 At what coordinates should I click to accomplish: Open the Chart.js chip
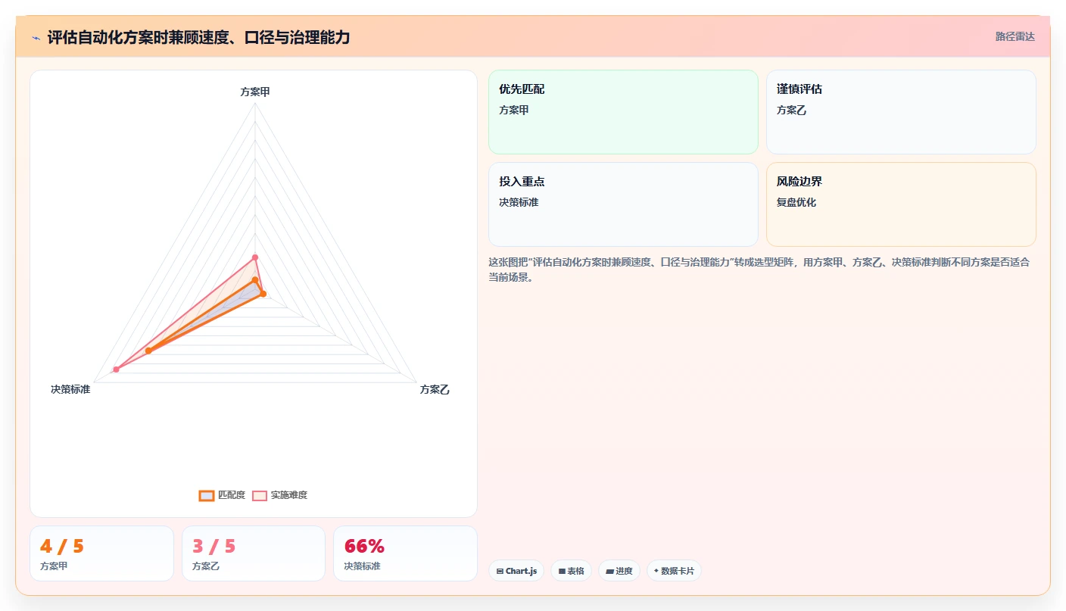[x=516, y=571]
